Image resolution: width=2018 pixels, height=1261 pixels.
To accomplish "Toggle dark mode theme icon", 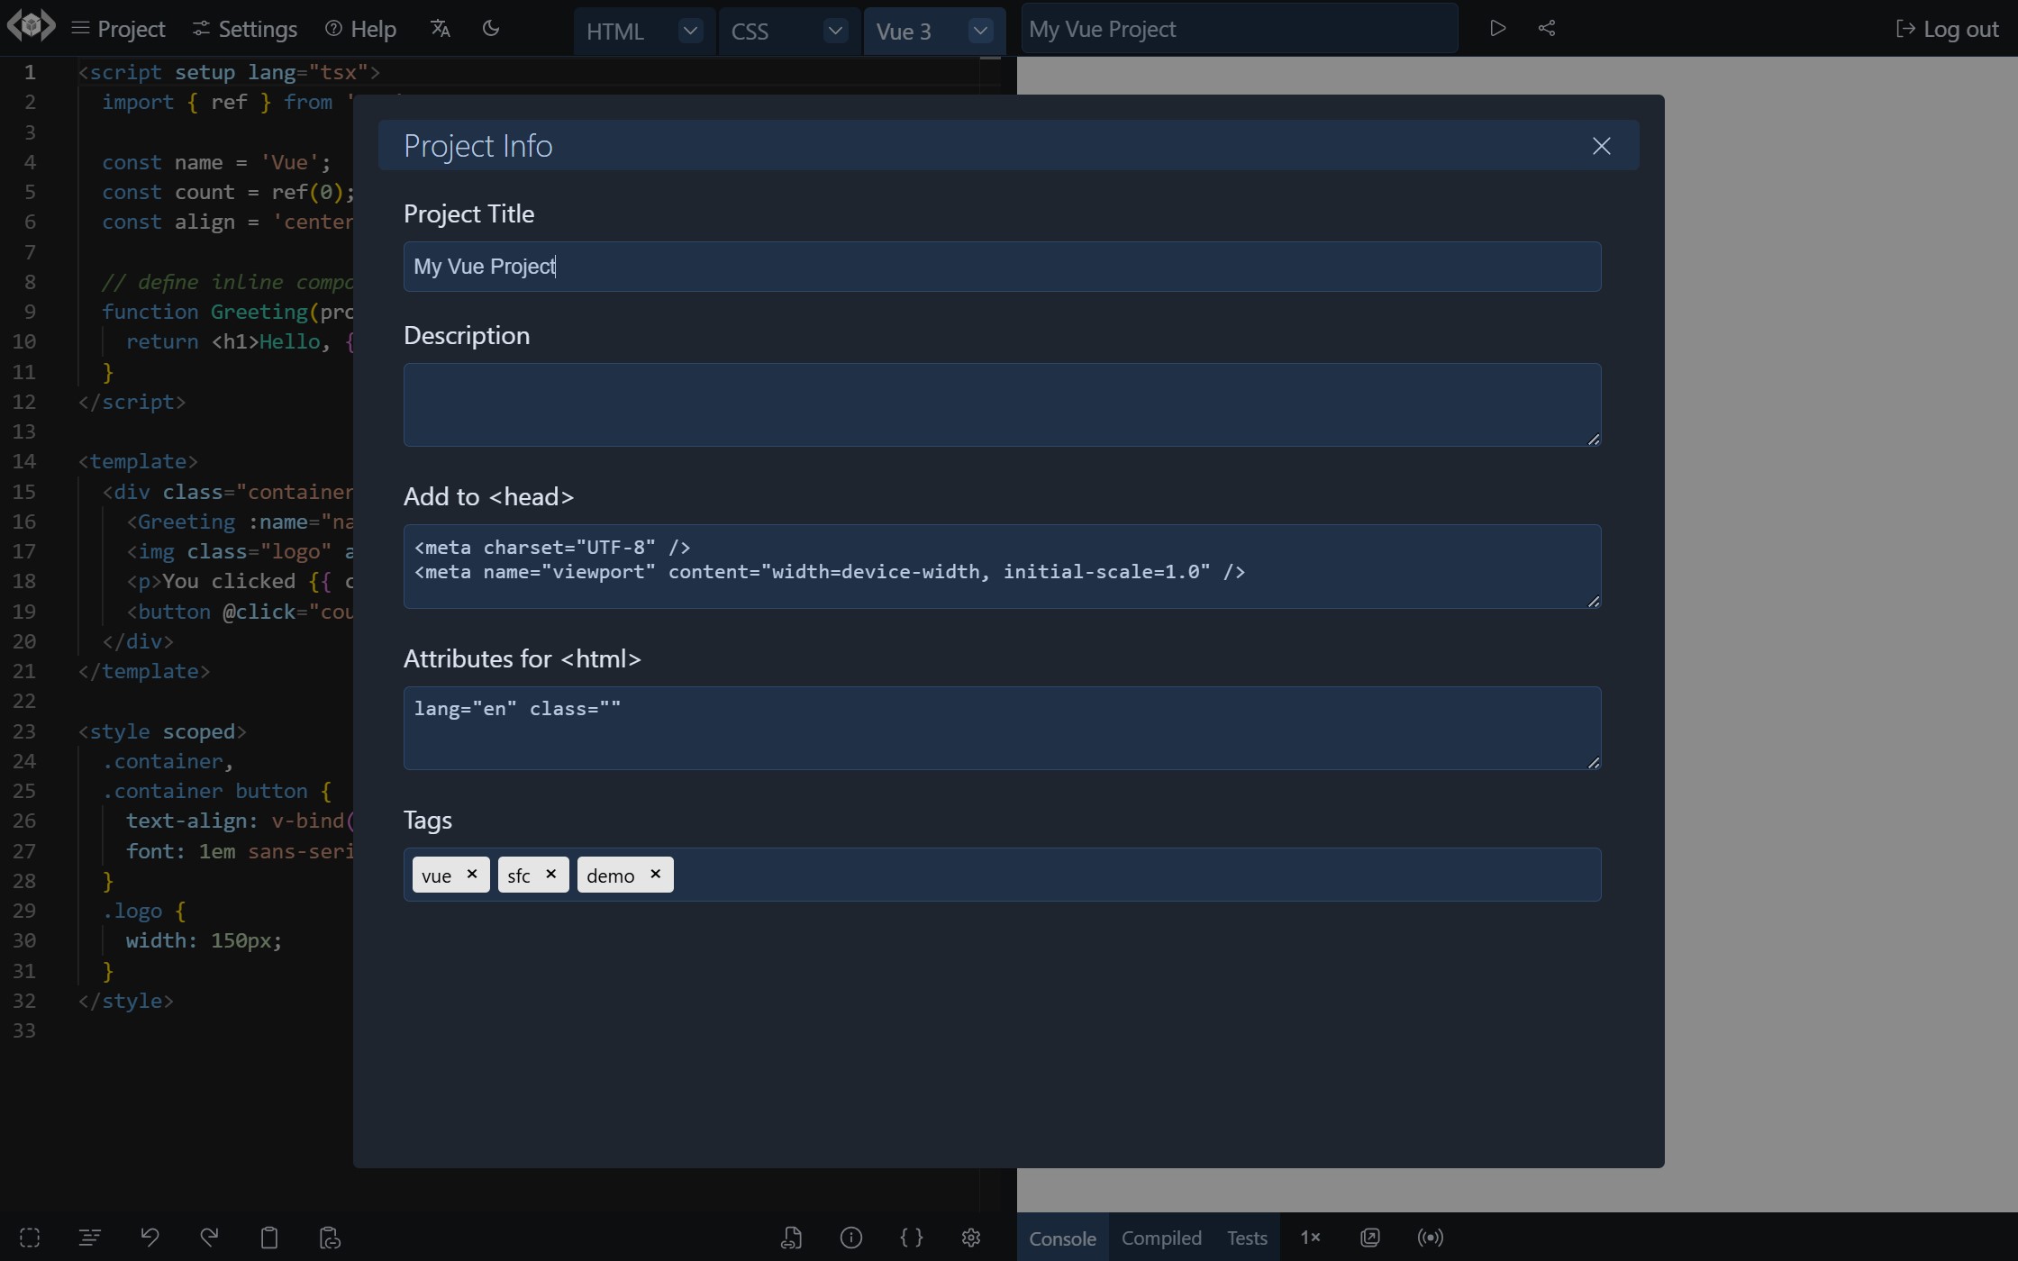I will [x=491, y=28].
